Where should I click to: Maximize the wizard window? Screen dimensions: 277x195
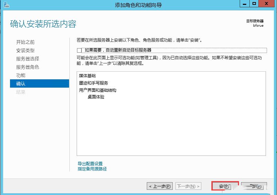pos(255,4)
